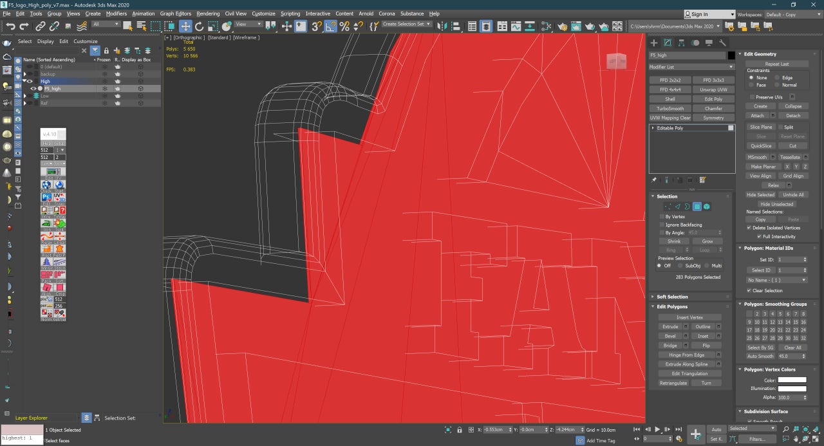Open the Scripting menu
This screenshot has width=824, height=446.
point(290,14)
